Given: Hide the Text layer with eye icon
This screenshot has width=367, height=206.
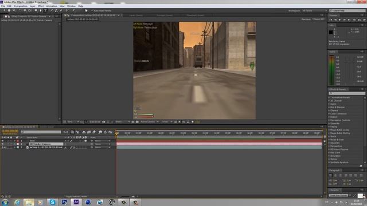Looking at the screenshot, I should [2, 141].
